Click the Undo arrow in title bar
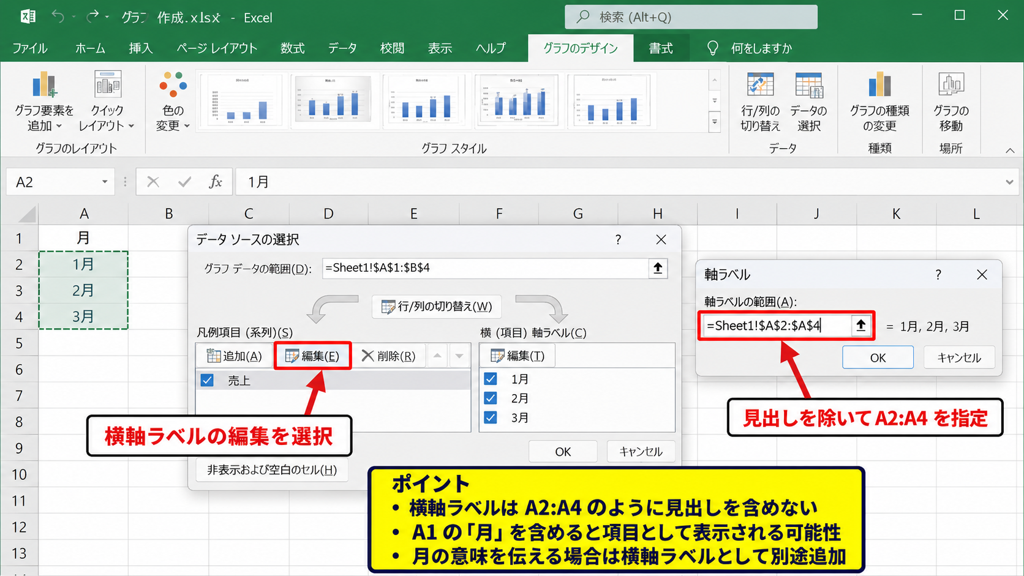 pos(58,17)
